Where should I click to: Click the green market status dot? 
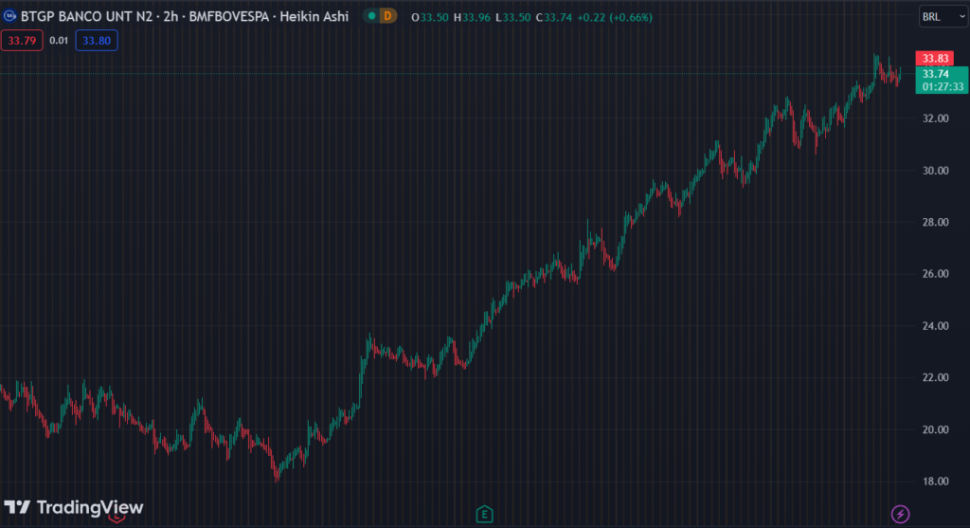point(371,16)
